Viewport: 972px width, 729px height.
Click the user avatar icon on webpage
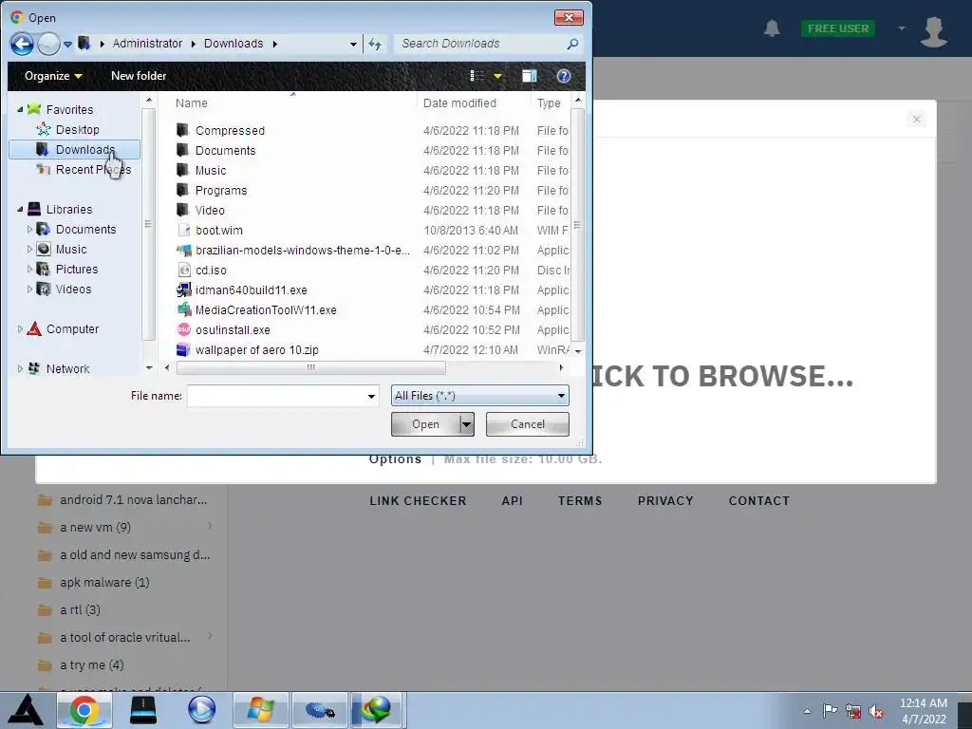pyautogui.click(x=934, y=31)
